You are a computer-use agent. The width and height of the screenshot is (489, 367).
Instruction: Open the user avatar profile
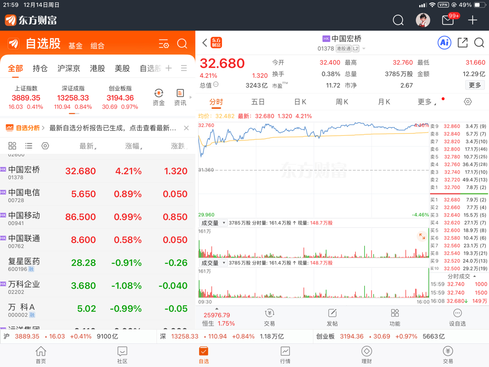tap(423, 20)
